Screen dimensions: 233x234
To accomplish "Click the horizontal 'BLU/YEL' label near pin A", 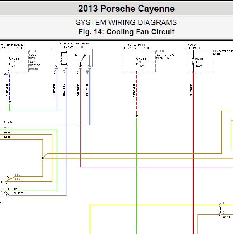I will pyautogui.click(x=19, y=193).
